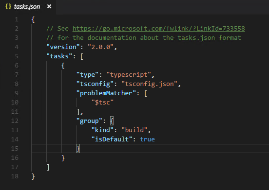Click the "group" key text
This screenshot has width=269, height=190.
coord(89,121)
